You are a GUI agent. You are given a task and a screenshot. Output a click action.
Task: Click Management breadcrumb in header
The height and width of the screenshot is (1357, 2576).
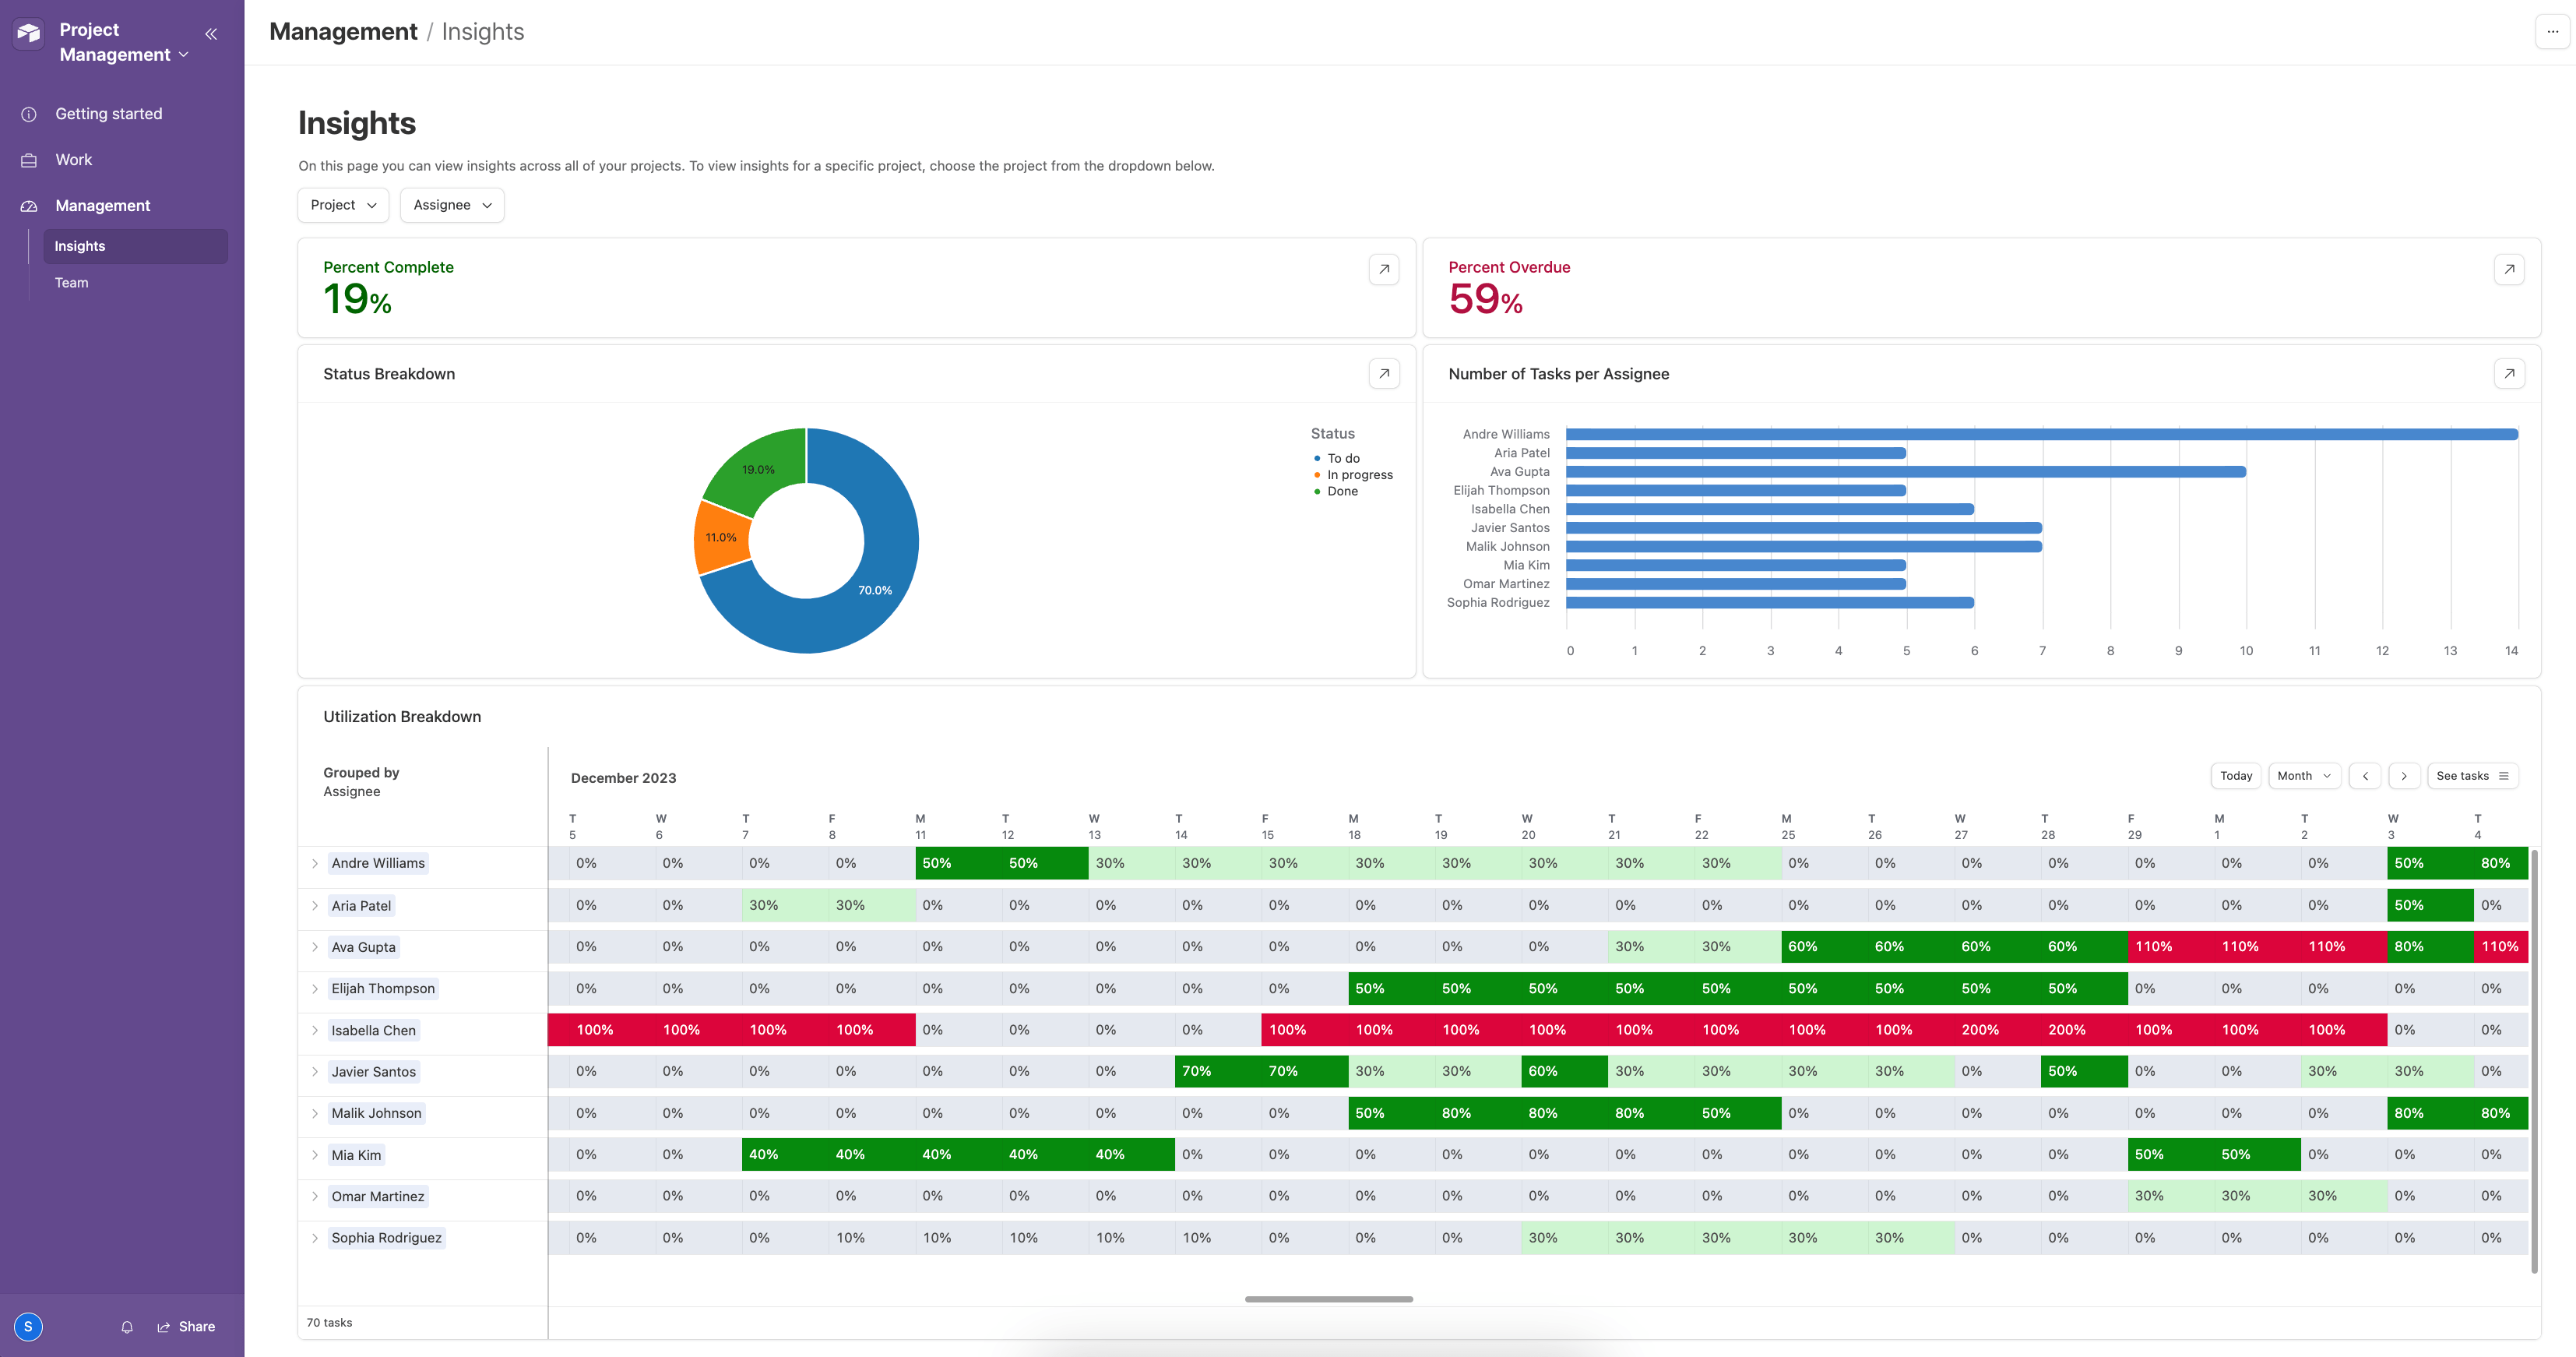pyautogui.click(x=343, y=32)
